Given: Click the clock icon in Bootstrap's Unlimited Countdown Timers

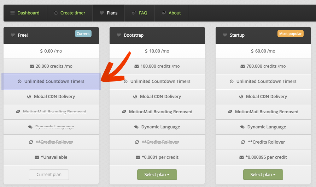Looking at the screenshot, I should point(125,82).
